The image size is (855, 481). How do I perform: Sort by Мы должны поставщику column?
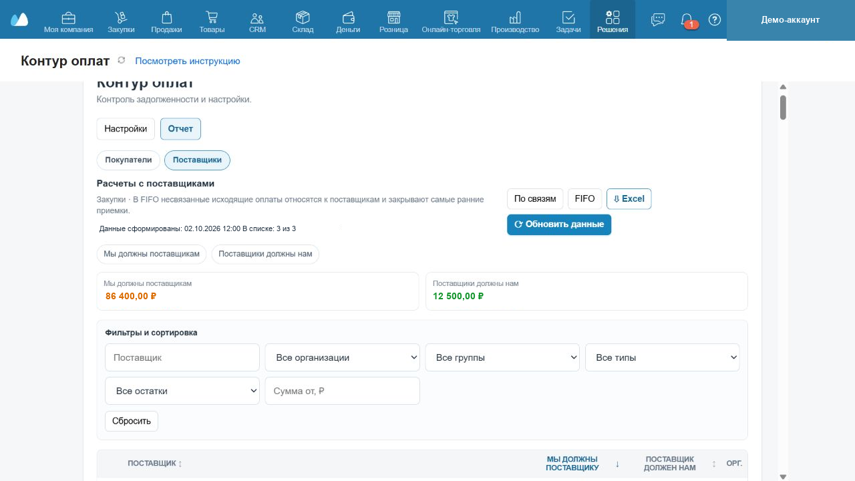[582, 464]
